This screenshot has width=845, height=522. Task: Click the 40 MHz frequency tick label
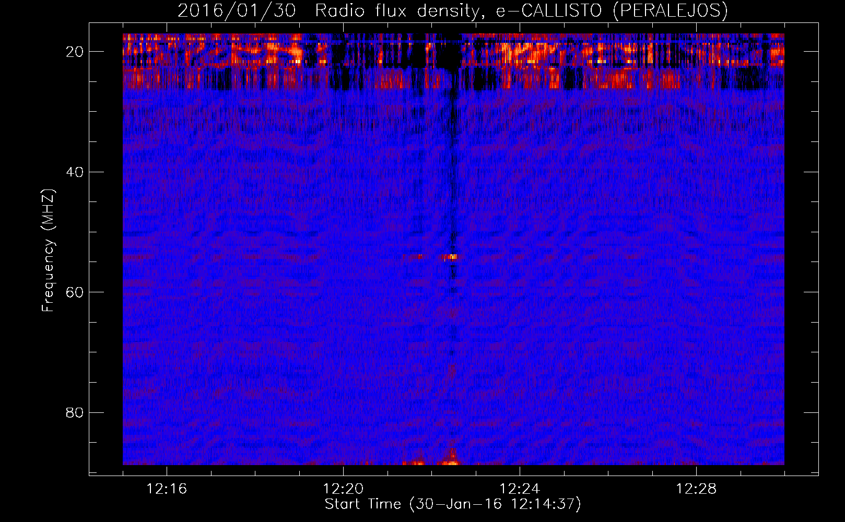(x=75, y=172)
